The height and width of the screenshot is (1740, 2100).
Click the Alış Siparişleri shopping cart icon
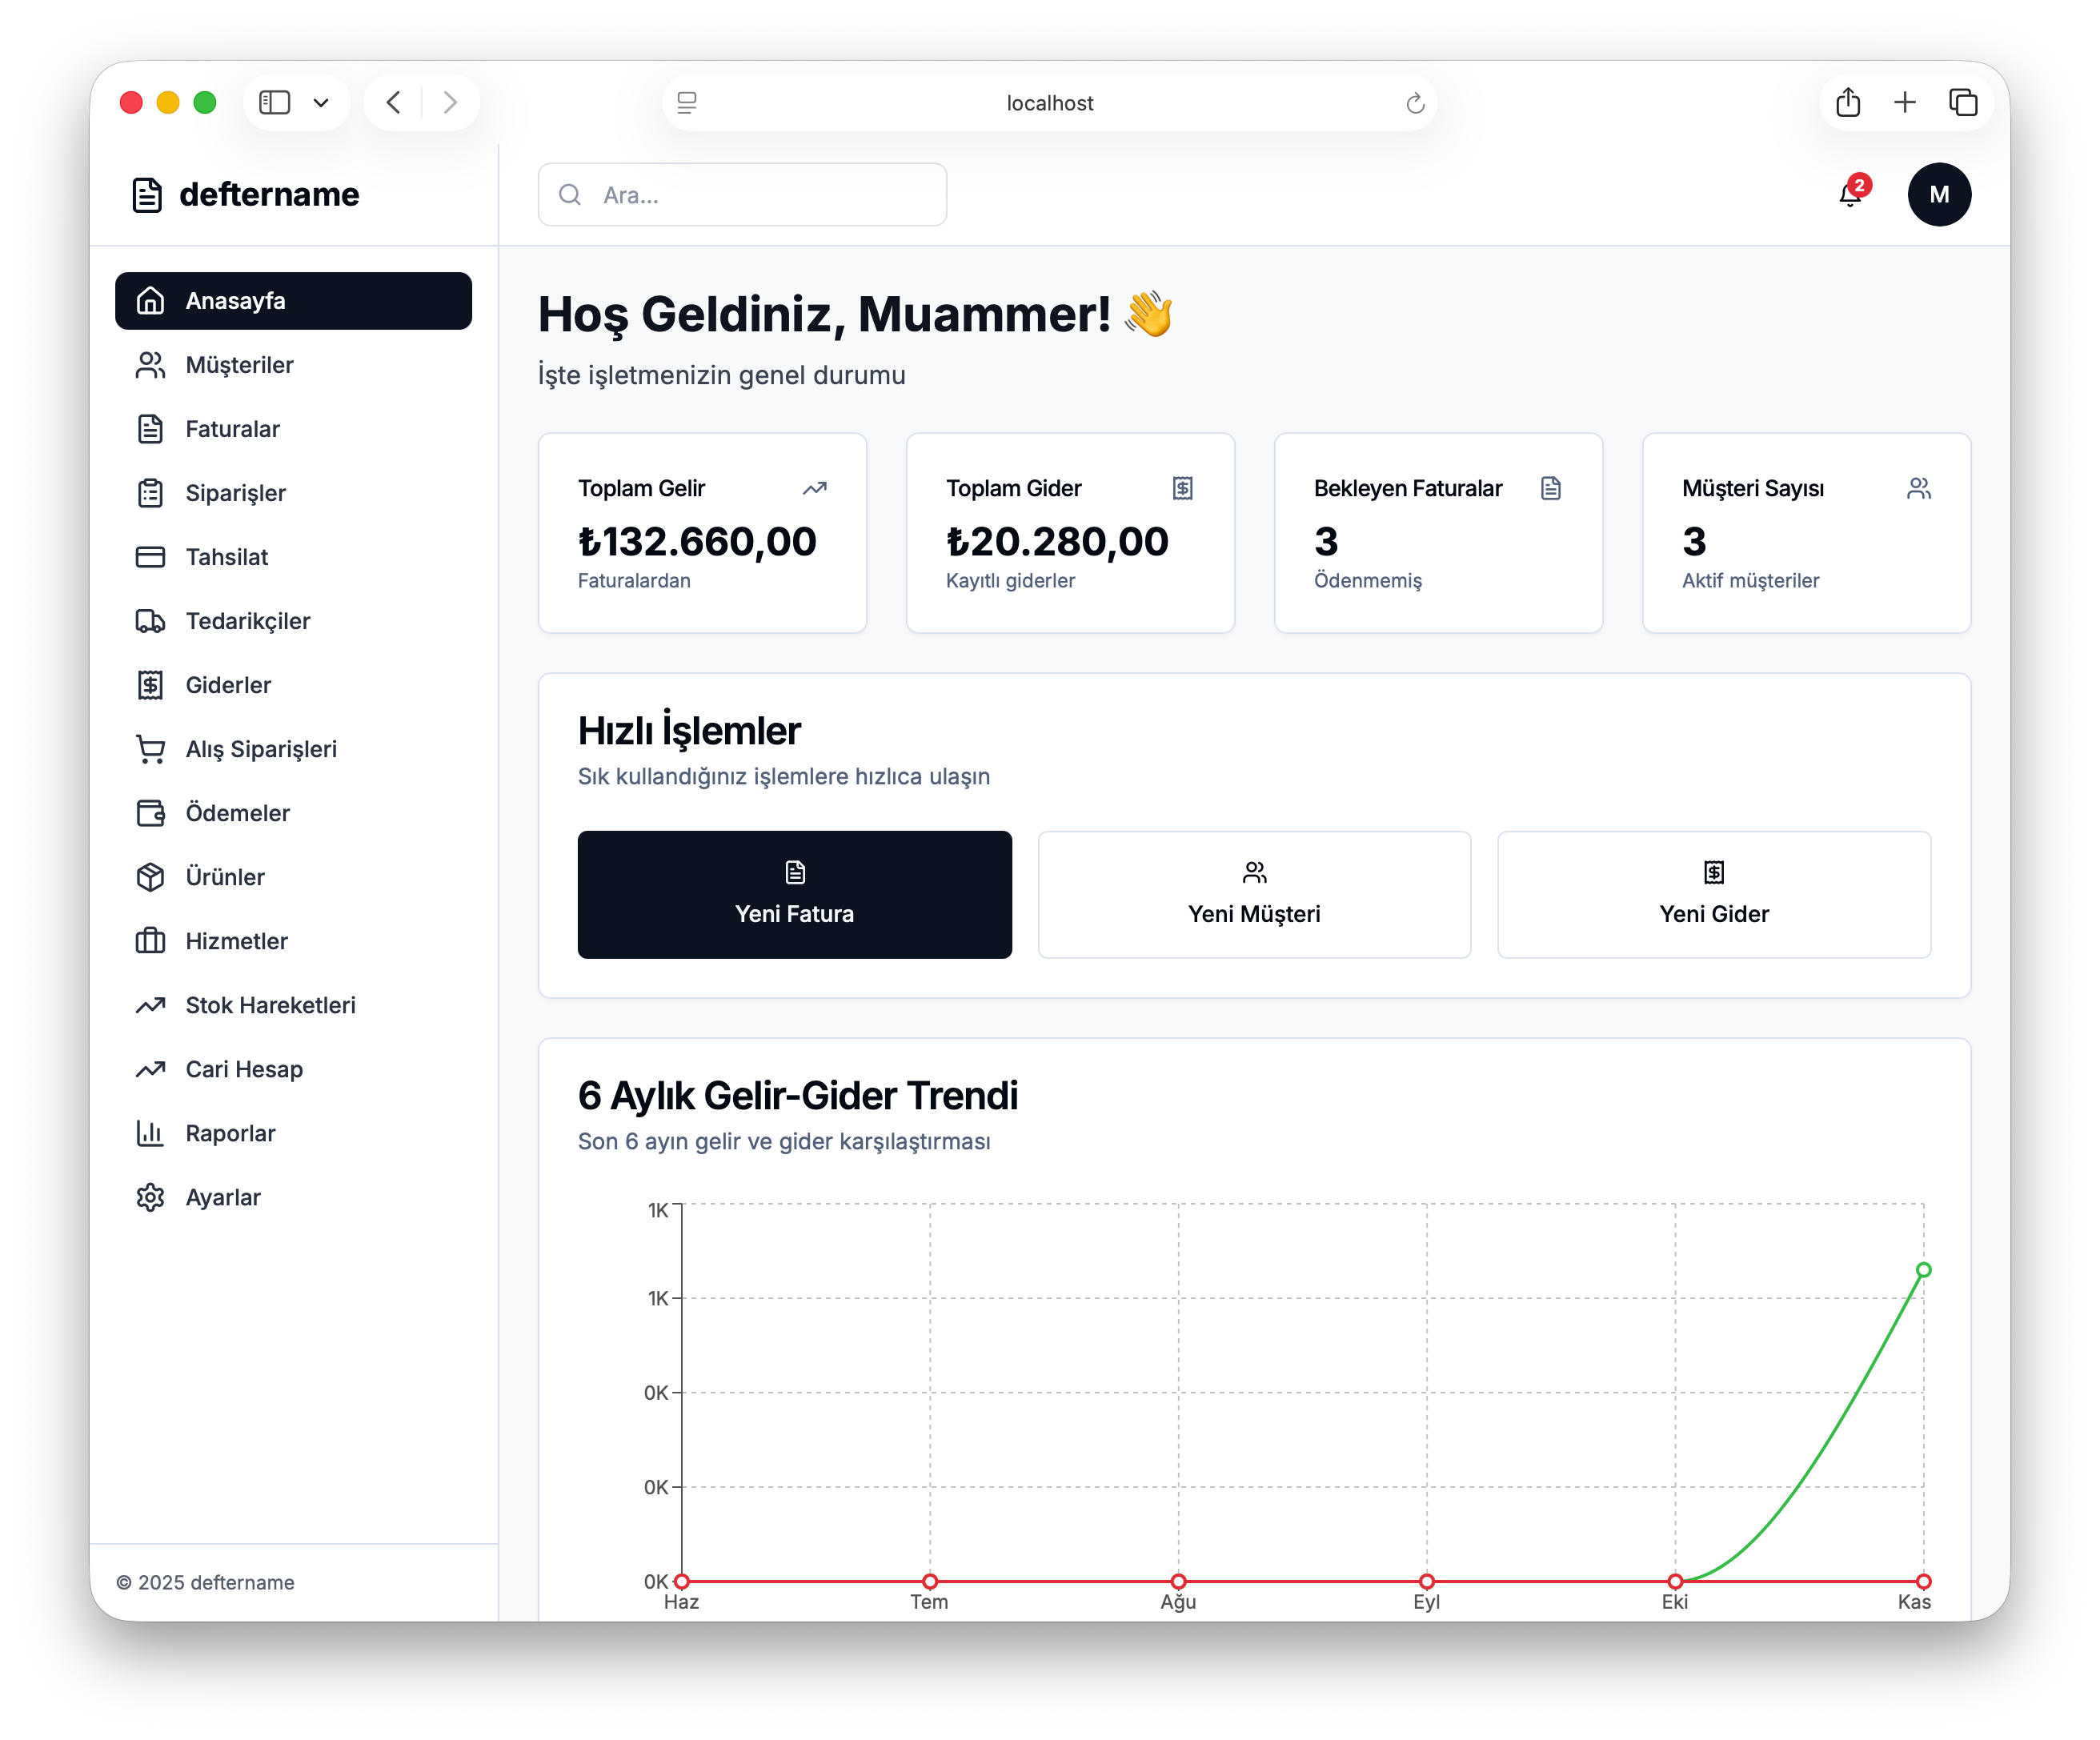[150, 749]
